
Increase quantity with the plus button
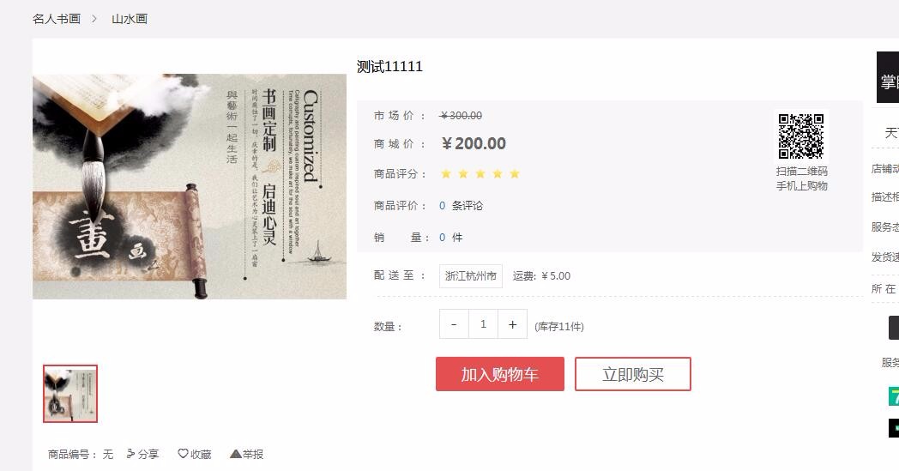pyautogui.click(x=512, y=324)
